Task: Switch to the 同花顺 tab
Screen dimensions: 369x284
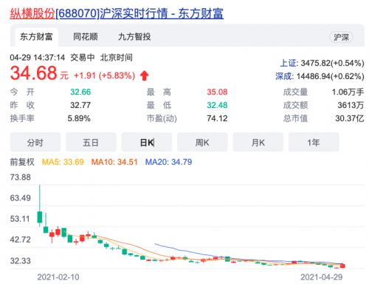Action: [x=86, y=37]
